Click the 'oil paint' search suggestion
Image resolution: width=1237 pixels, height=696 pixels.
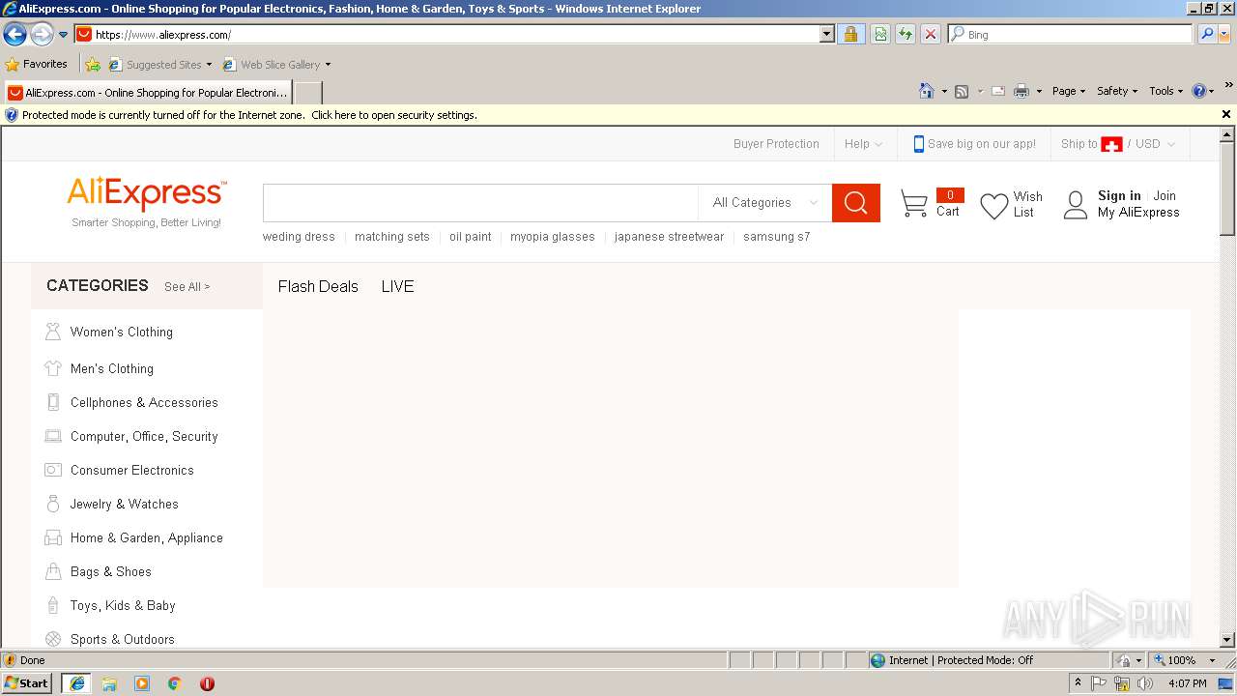click(x=471, y=237)
